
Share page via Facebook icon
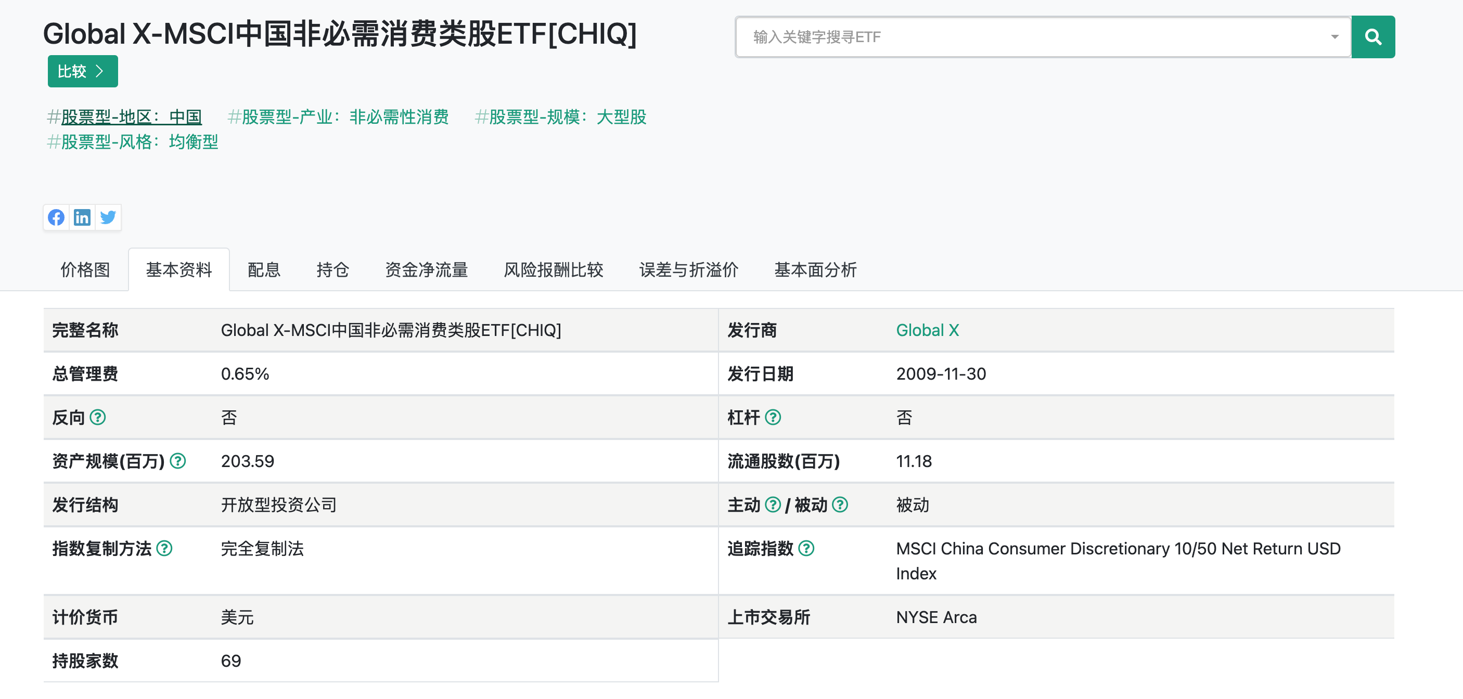56,217
